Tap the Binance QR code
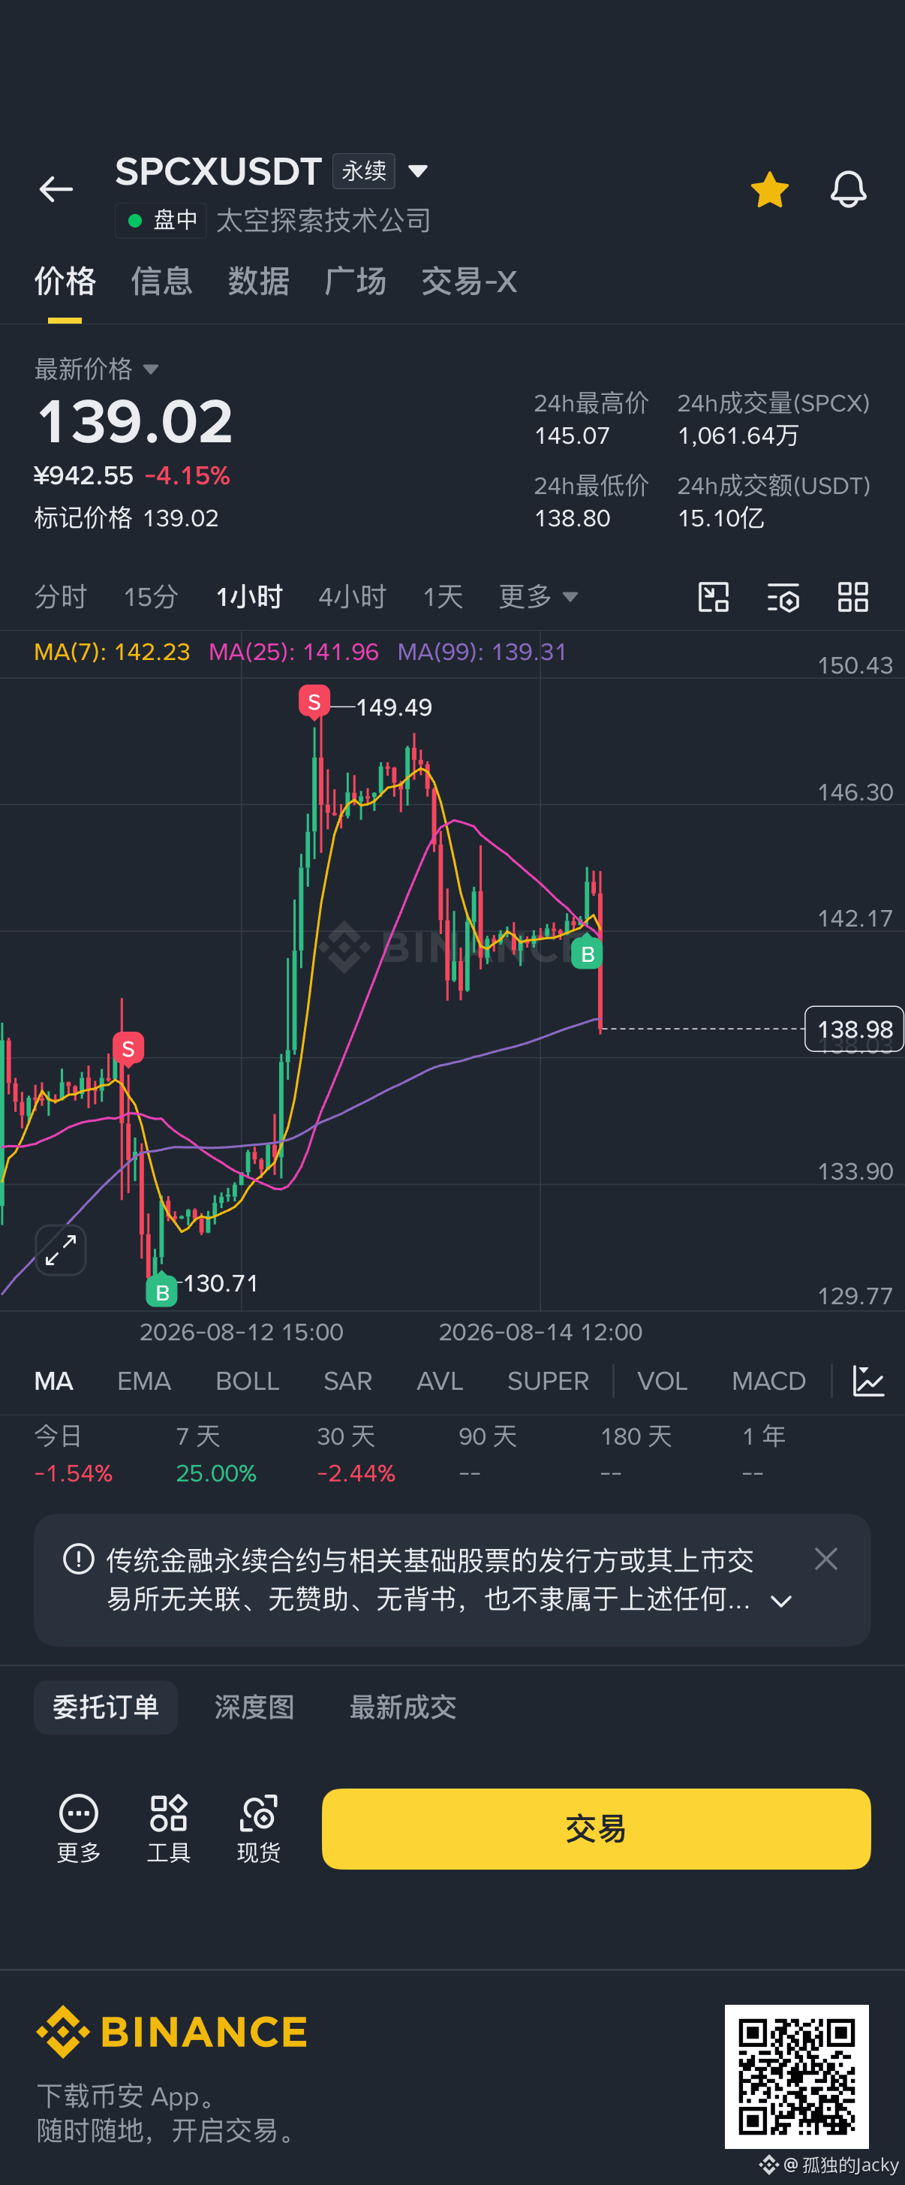 tap(796, 2076)
